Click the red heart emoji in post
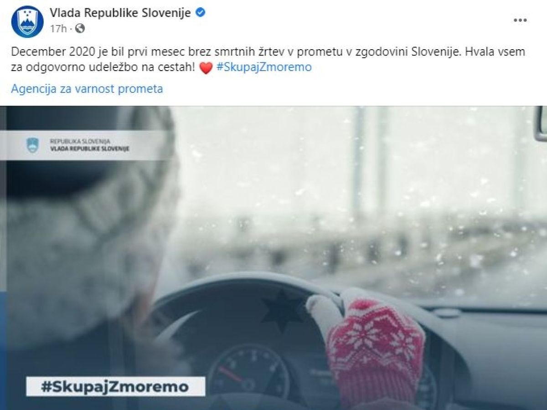547x410 pixels. pos(206,68)
